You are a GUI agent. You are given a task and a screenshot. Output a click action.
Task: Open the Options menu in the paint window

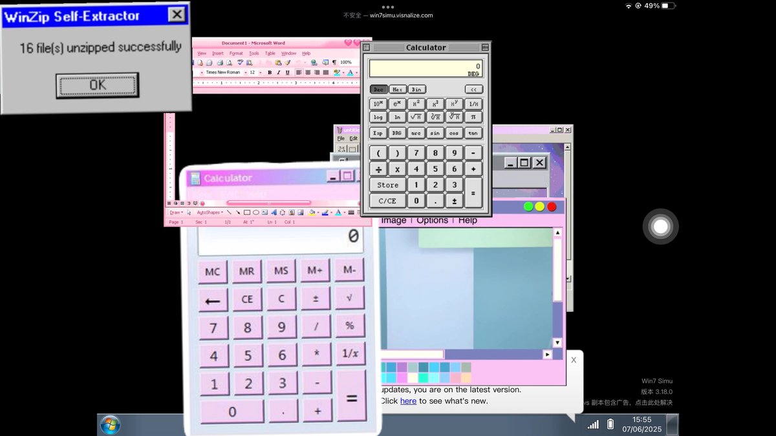(x=432, y=220)
